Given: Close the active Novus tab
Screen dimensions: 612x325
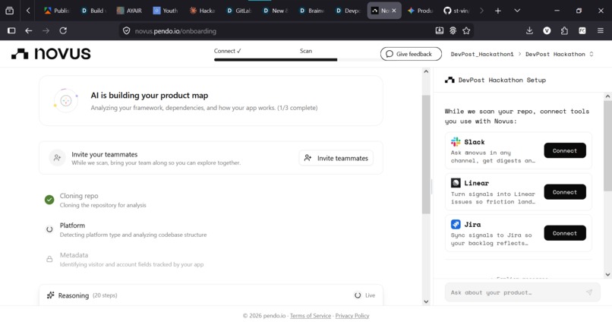Looking at the screenshot, I should coord(394,11).
